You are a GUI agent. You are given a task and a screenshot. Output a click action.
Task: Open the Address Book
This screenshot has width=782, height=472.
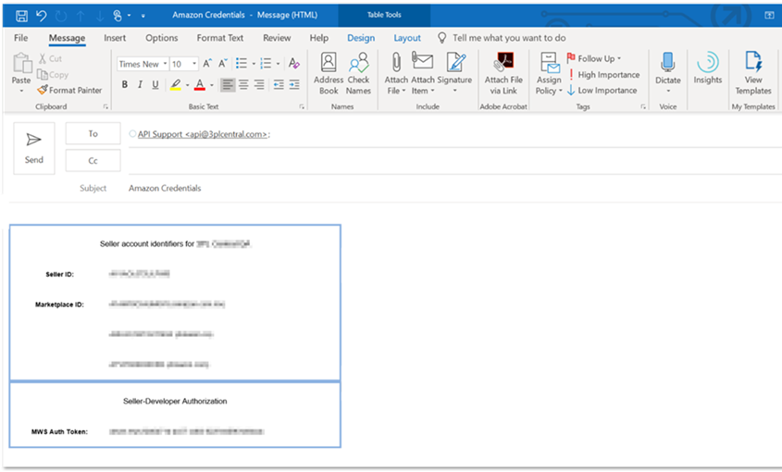pyautogui.click(x=329, y=74)
